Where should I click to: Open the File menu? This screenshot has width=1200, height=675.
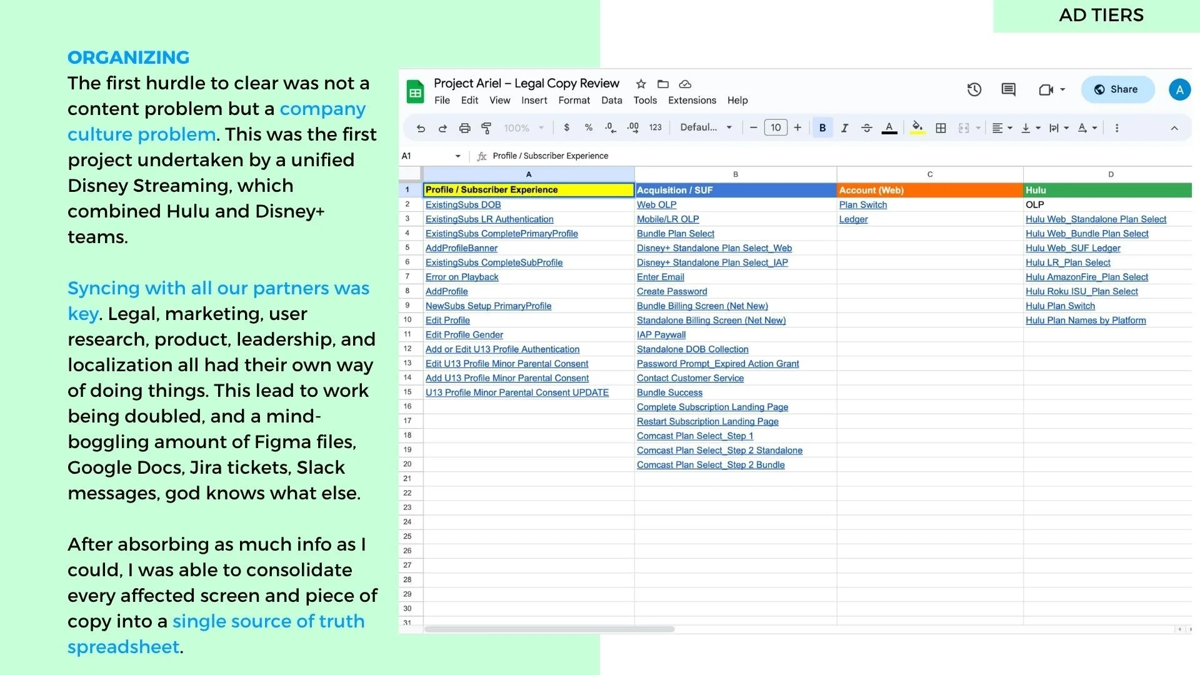(442, 101)
